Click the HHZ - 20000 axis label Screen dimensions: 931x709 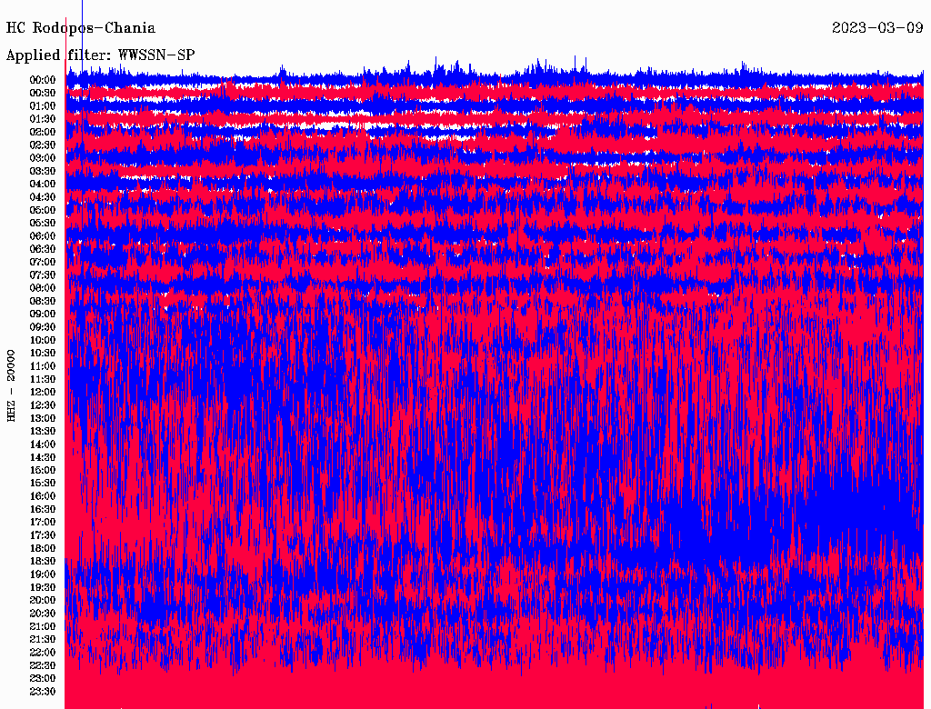click(x=11, y=385)
